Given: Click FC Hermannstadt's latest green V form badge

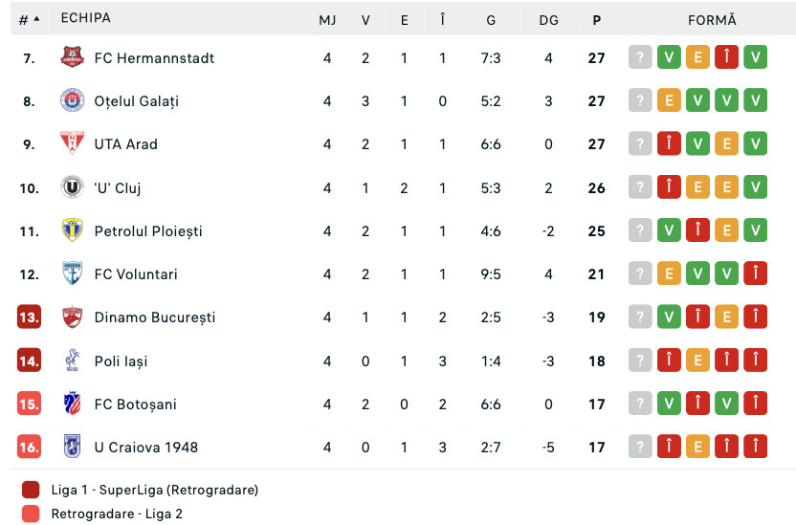Looking at the screenshot, I should (x=756, y=57).
